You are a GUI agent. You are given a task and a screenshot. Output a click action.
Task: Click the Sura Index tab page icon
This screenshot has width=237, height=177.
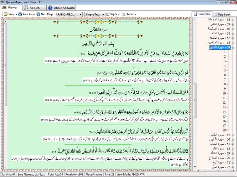click(x=195, y=14)
